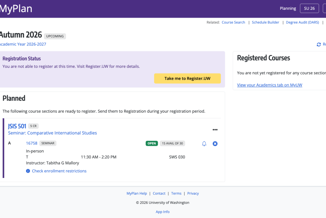Click the OPEN status badge

[x=152, y=143]
